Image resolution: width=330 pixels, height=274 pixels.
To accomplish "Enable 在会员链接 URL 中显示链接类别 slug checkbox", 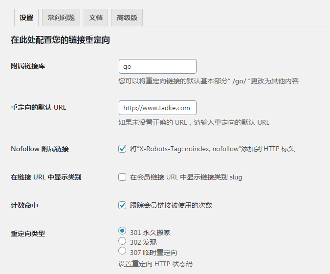I will pos(122,177).
